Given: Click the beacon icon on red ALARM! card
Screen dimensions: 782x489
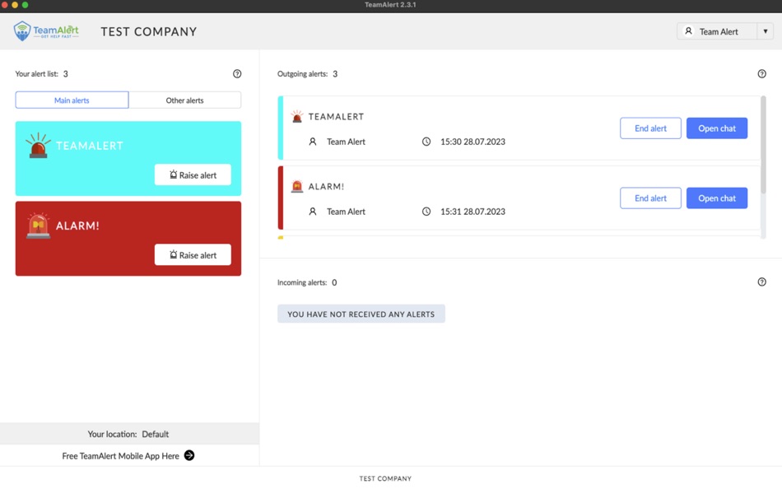Looking at the screenshot, I should coord(39,226).
